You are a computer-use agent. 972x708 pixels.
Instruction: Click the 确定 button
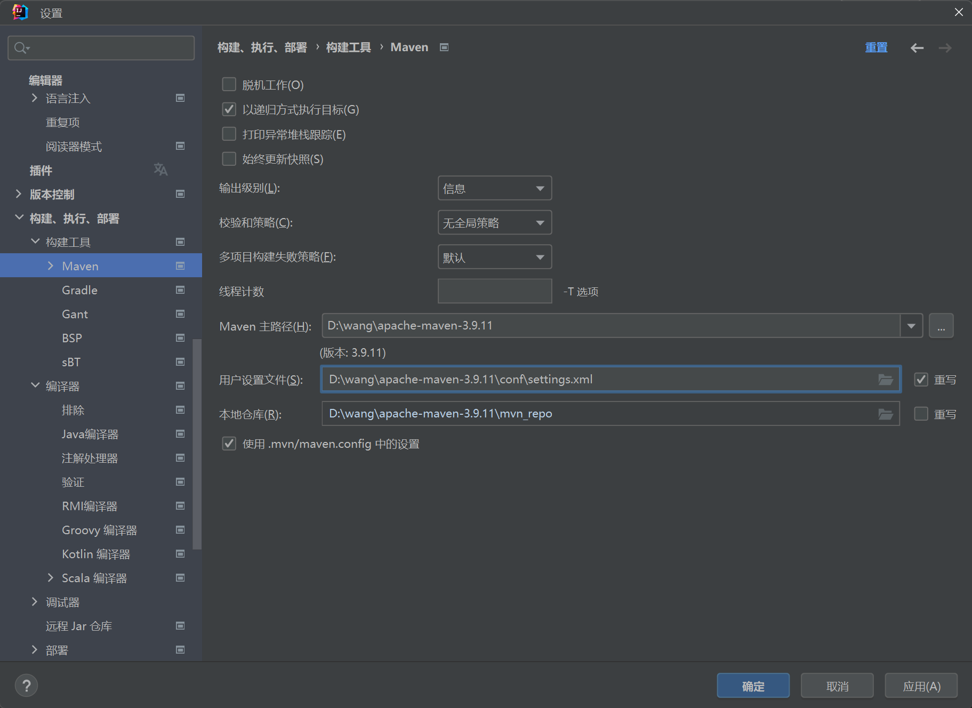(752, 686)
